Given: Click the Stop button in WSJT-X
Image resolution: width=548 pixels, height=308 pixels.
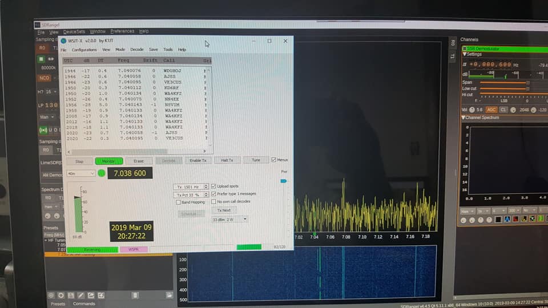Looking at the screenshot, I should (79, 161).
